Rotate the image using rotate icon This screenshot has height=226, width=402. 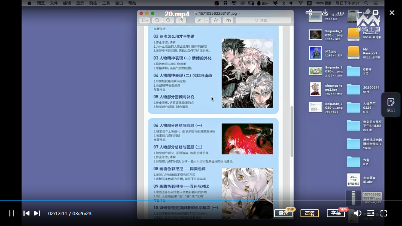tap(216, 21)
